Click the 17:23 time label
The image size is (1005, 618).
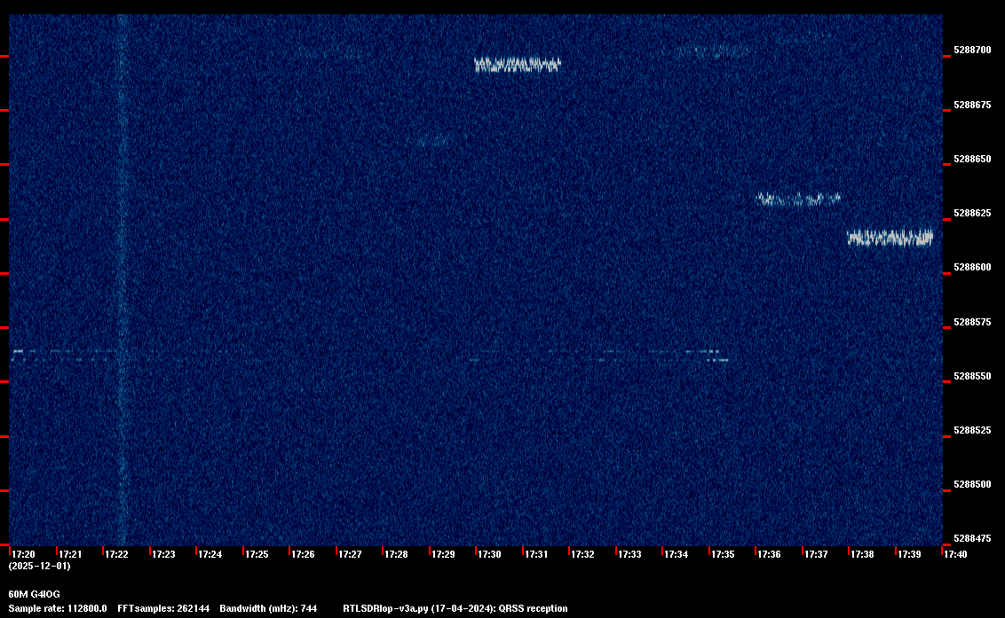coord(163,554)
